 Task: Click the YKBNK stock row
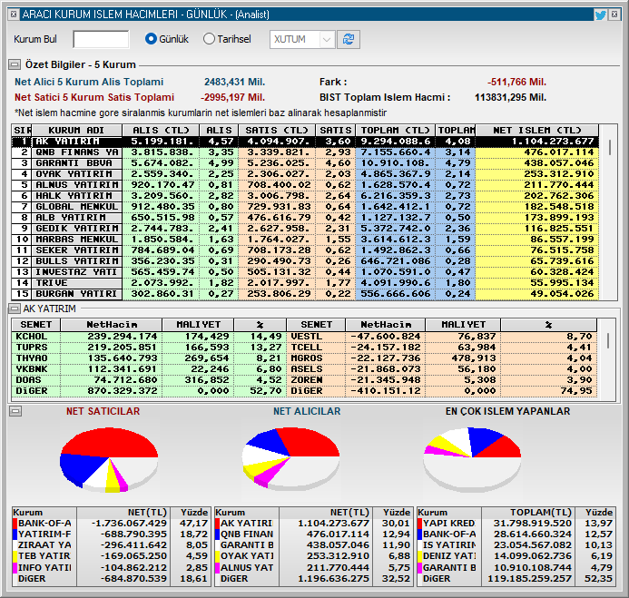coord(149,369)
